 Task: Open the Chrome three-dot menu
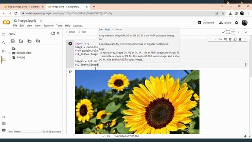coord(248,13)
